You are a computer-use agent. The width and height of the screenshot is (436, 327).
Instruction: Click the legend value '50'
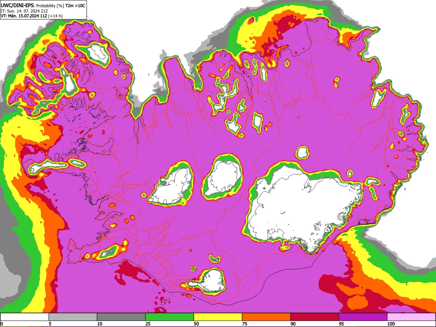click(x=196, y=324)
